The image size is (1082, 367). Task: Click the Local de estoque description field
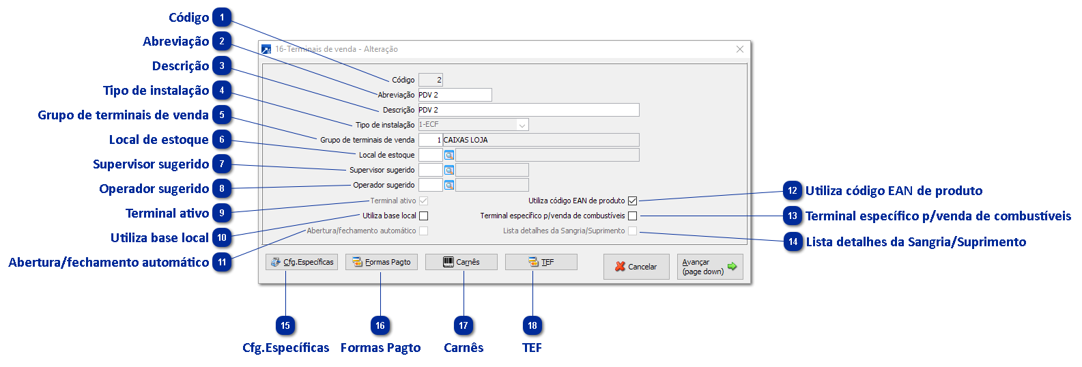click(x=547, y=155)
